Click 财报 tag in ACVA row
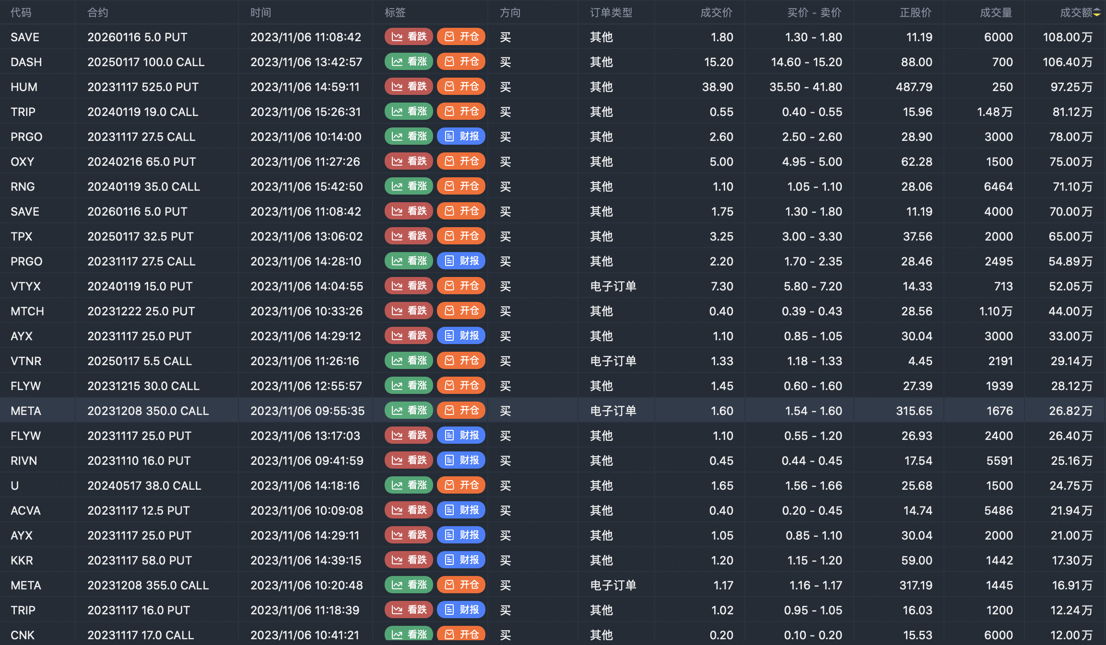Image resolution: width=1106 pixels, height=645 pixels. (x=461, y=510)
